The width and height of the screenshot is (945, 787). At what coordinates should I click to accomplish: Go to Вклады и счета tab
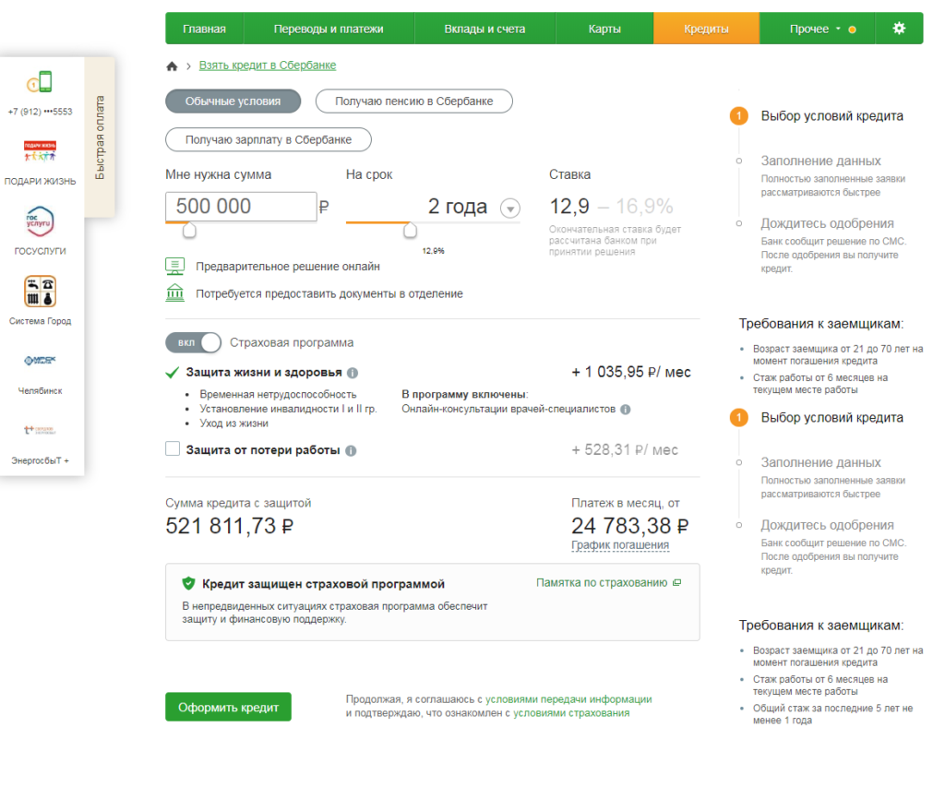(x=484, y=29)
